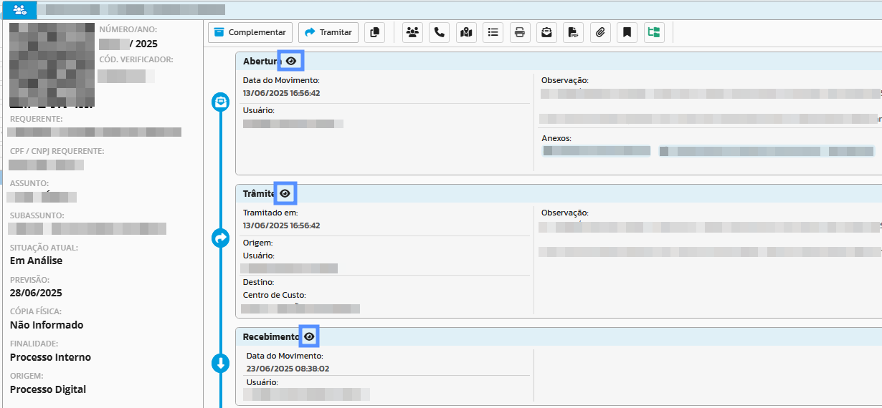Click the SITUAÇÃO ATUAL label

click(44, 248)
